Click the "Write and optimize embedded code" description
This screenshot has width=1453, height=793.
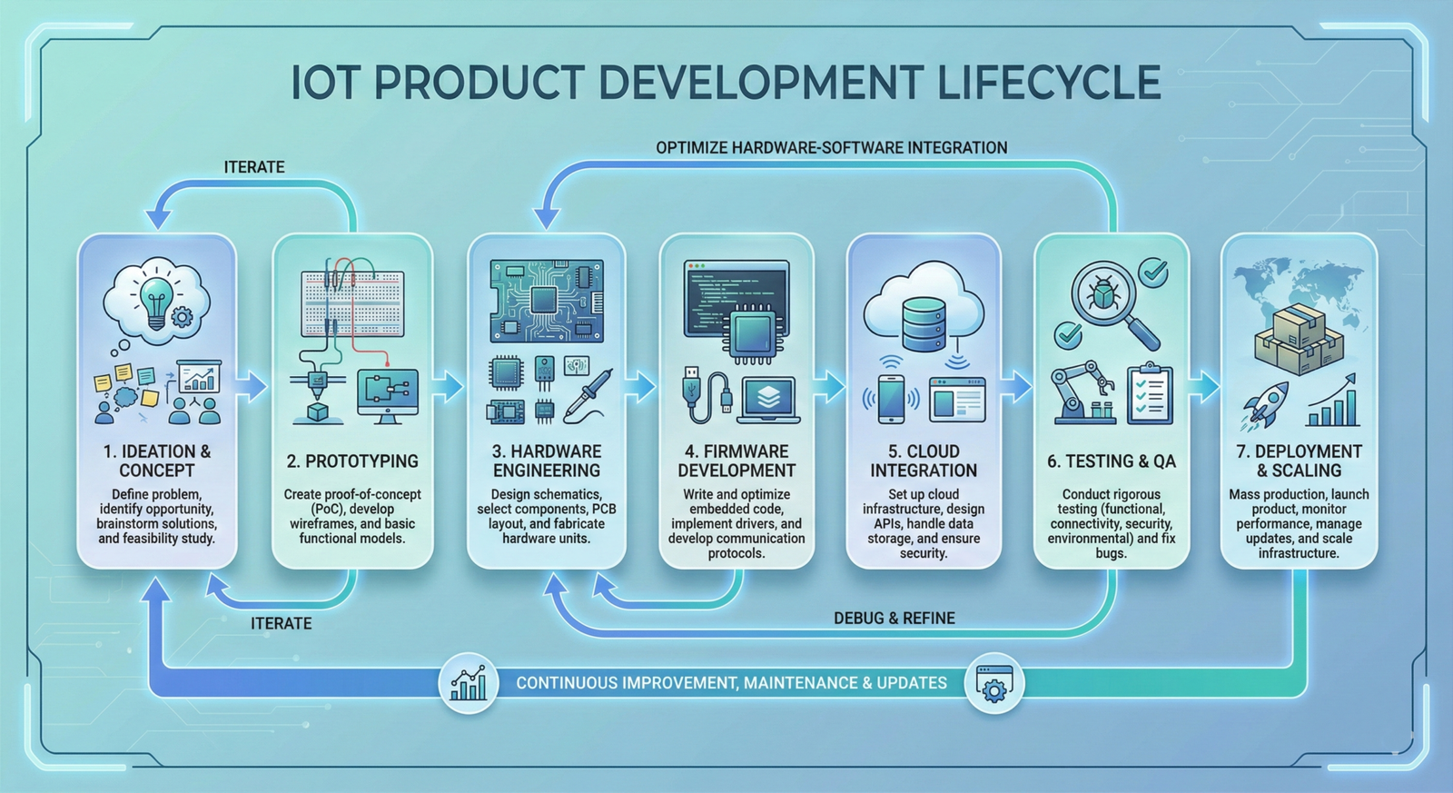736,523
